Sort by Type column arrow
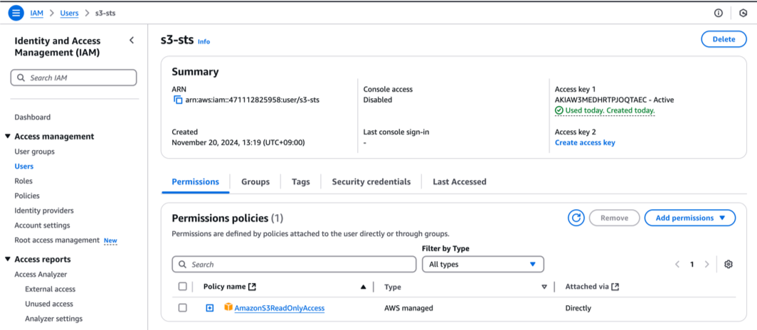This screenshot has width=757, height=330. [544, 287]
